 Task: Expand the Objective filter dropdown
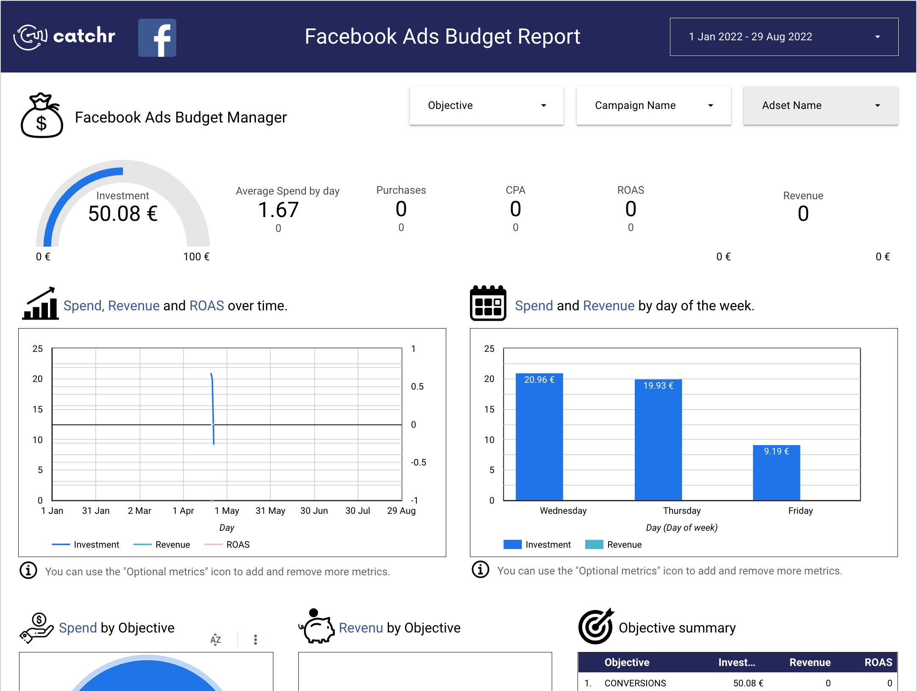click(486, 106)
